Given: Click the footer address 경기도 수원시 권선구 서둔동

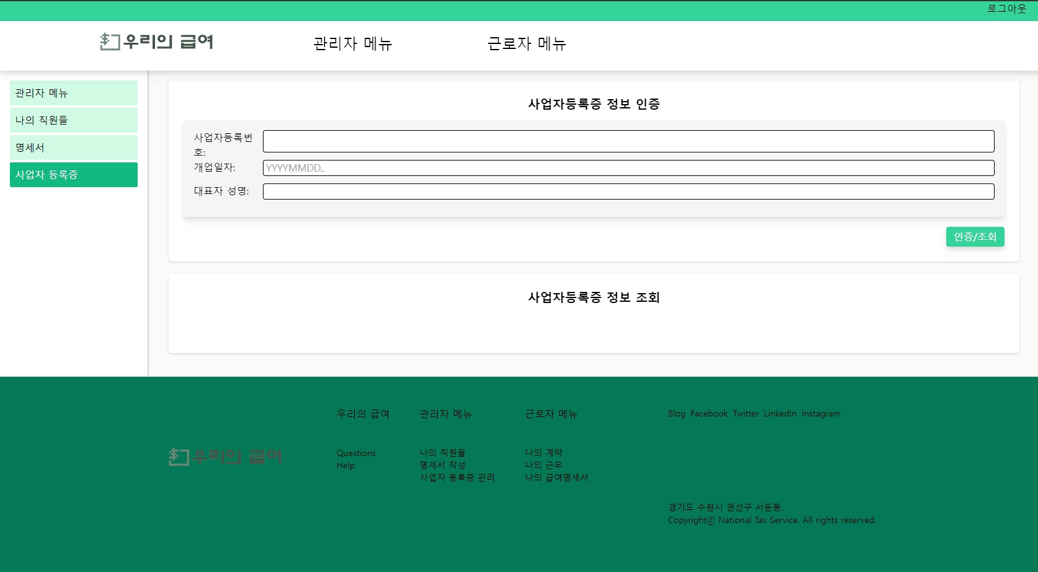Looking at the screenshot, I should (725, 507).
